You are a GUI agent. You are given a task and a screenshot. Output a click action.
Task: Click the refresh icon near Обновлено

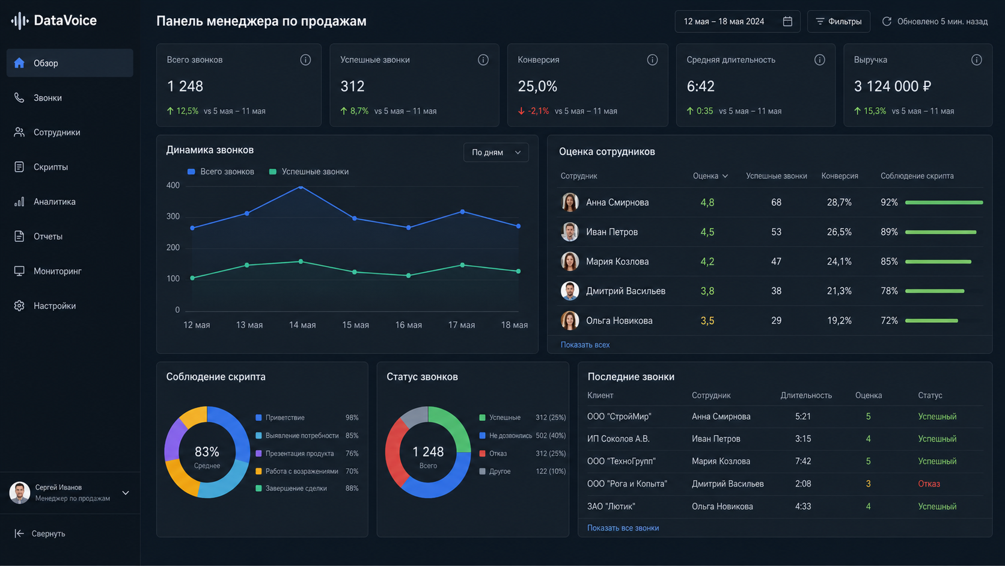pos(887,22)
